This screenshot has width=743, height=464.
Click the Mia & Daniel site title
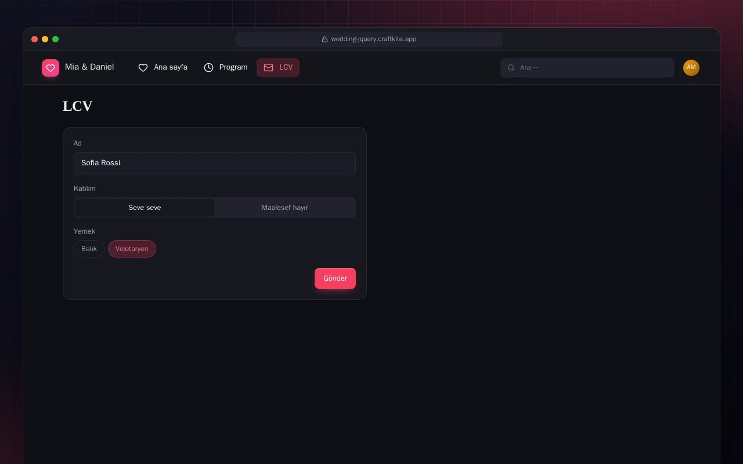89,67
